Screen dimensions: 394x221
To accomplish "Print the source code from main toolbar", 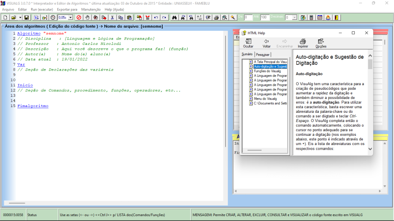I will (216, 17).
